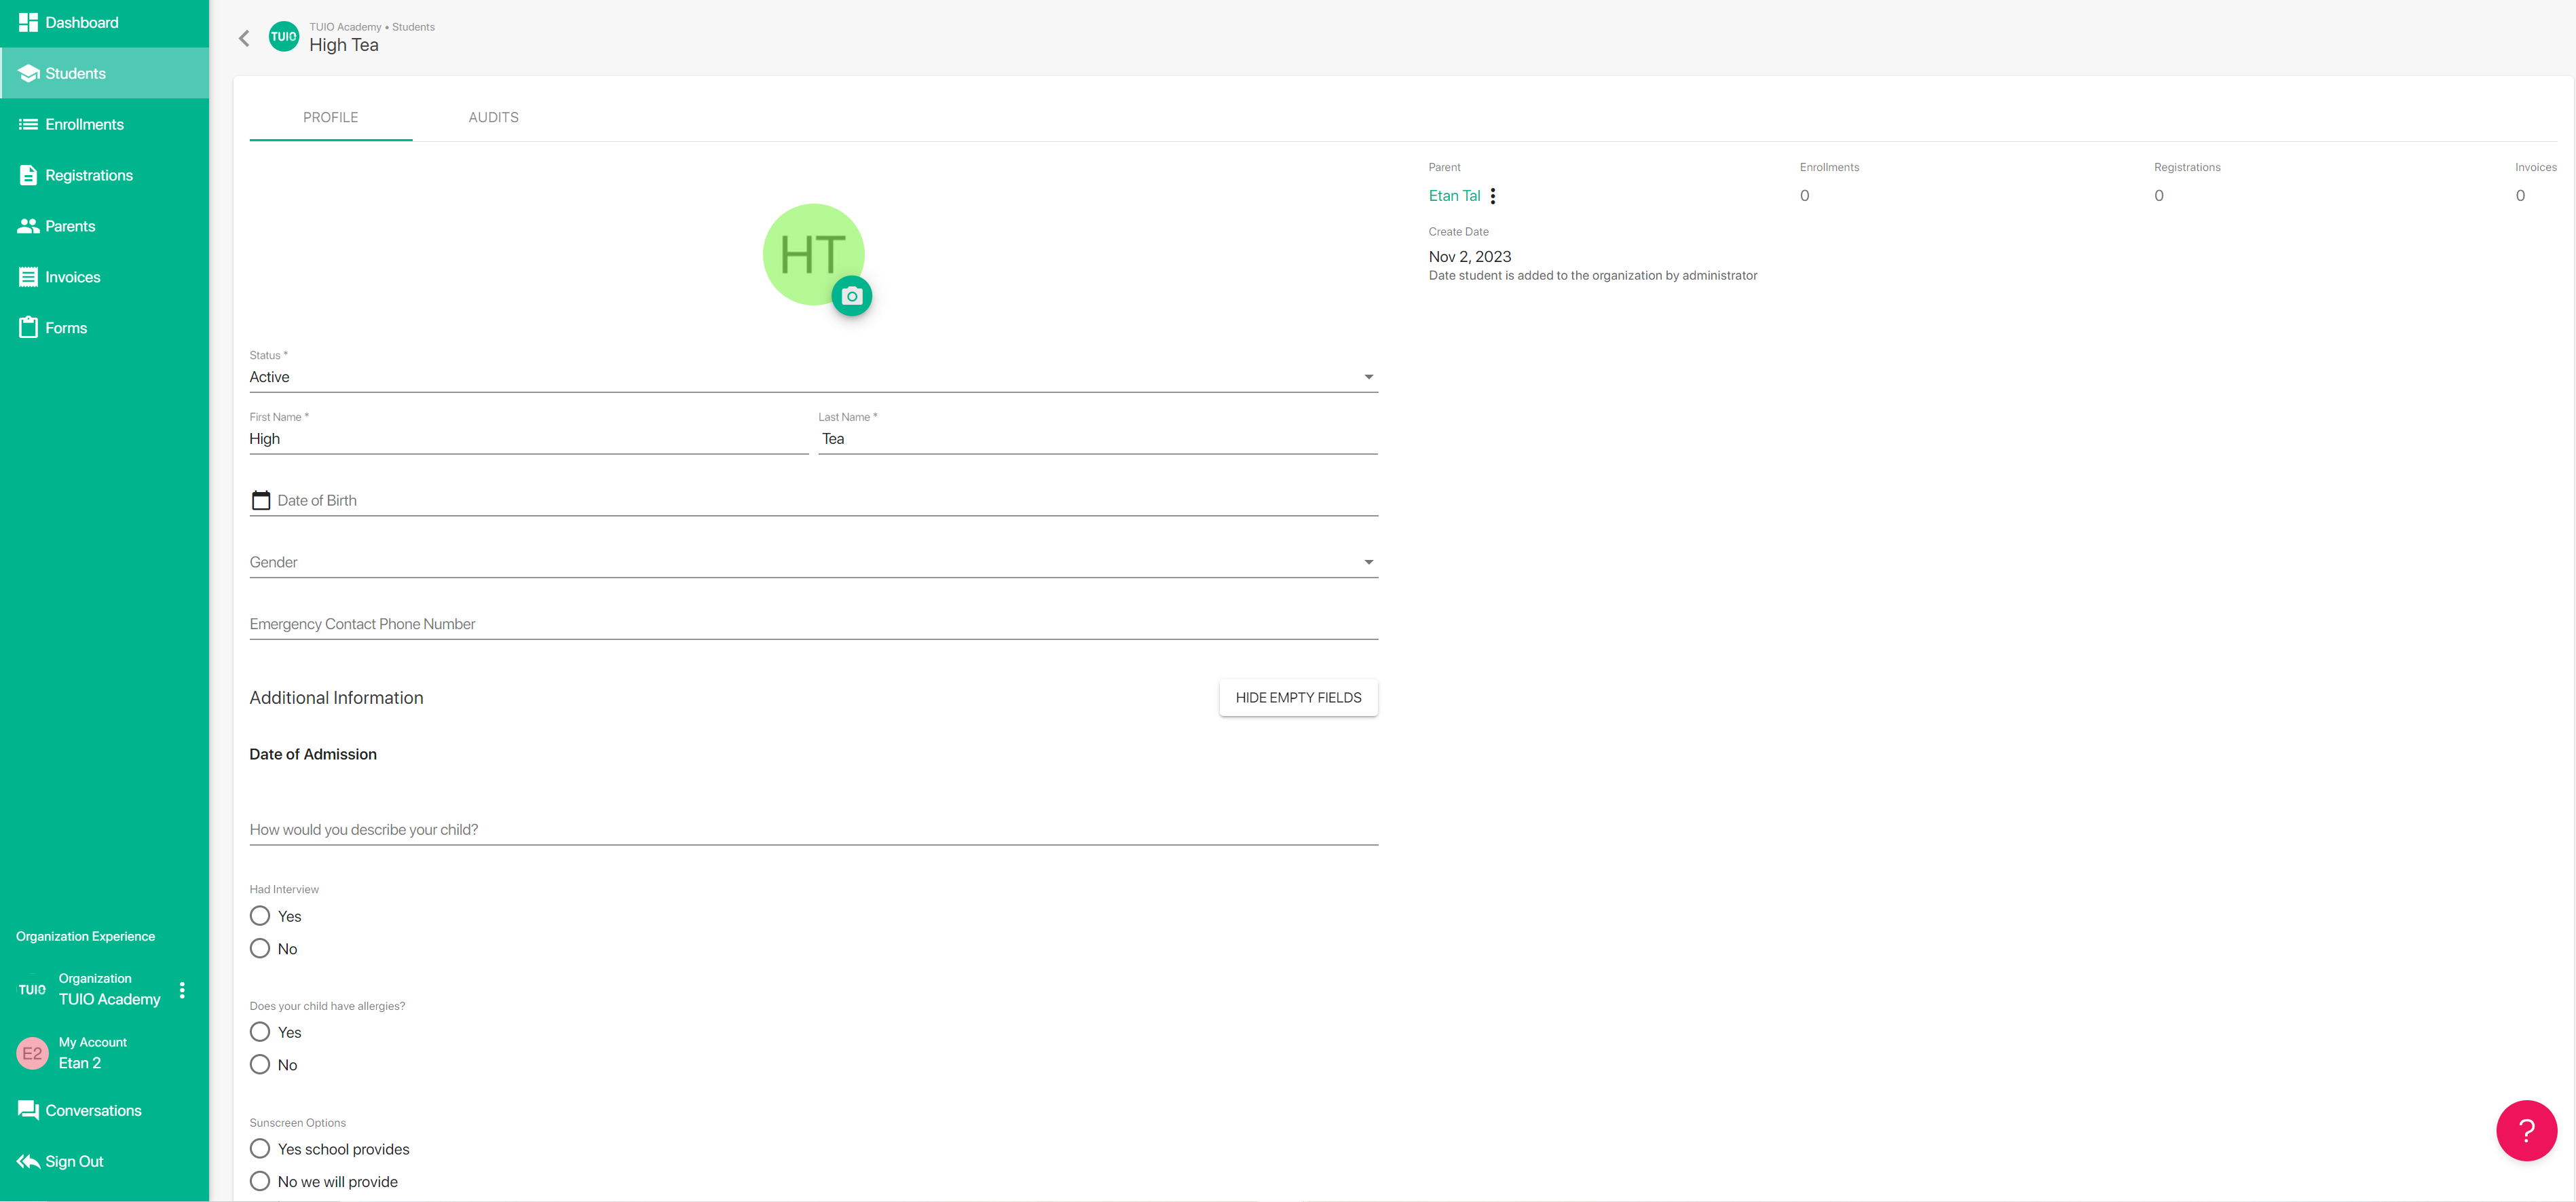This screenshot has width=2576, height=1202.
Task: Open the Enrollments list icon
Action: pos(28,124)
